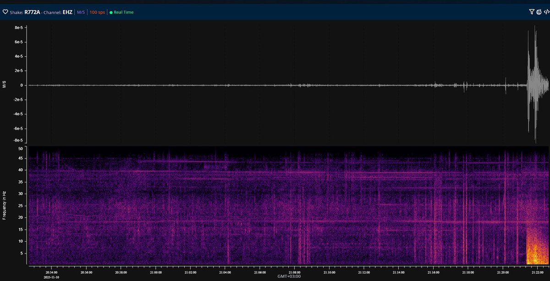Click the 50 Hz frequency axis value
Screen dimensions: 550x281
tap(20, 149)
